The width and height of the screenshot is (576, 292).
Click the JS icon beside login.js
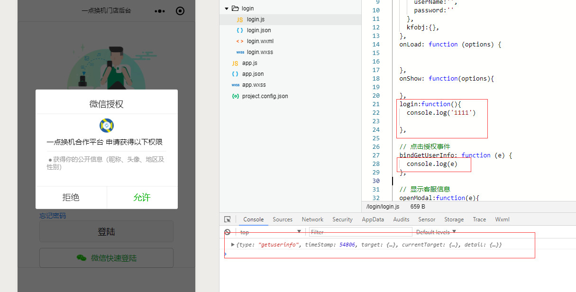click(x=239, y=19)
